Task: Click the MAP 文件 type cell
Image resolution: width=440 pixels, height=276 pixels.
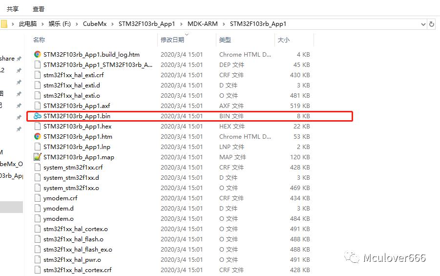Action: [x=232, y=157]
